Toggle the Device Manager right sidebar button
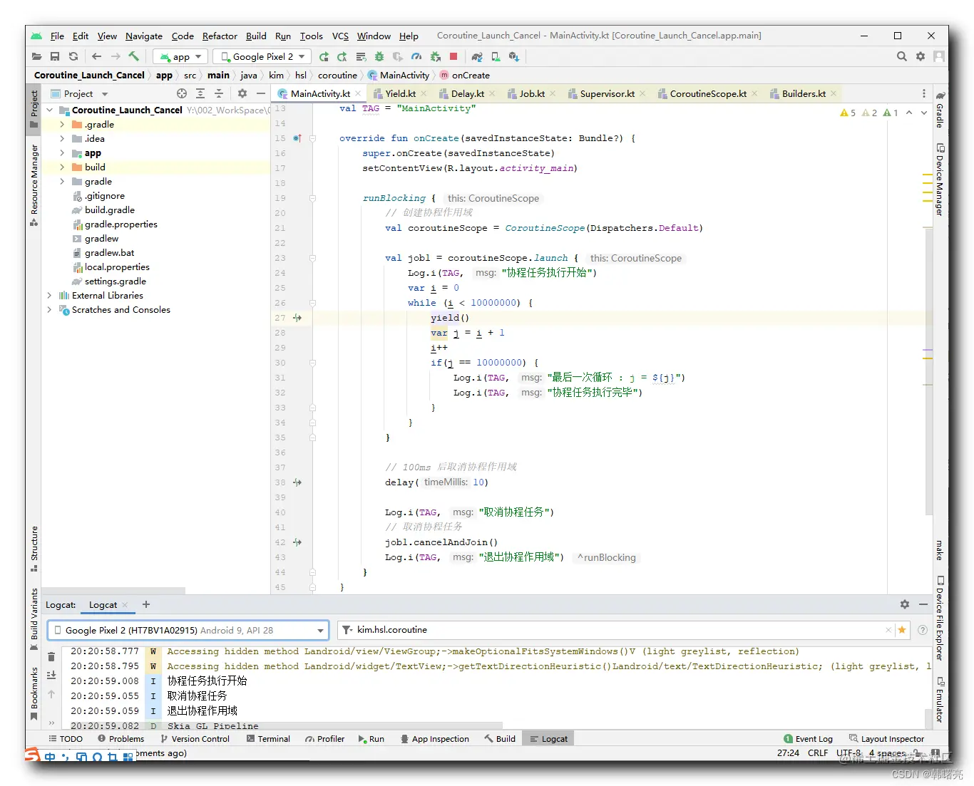The width and height of the screenshot is (974, 786). [940, 180]
